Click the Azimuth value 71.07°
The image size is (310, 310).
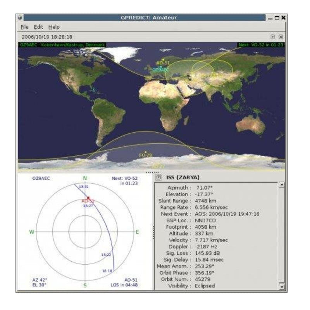click(205, 188)
